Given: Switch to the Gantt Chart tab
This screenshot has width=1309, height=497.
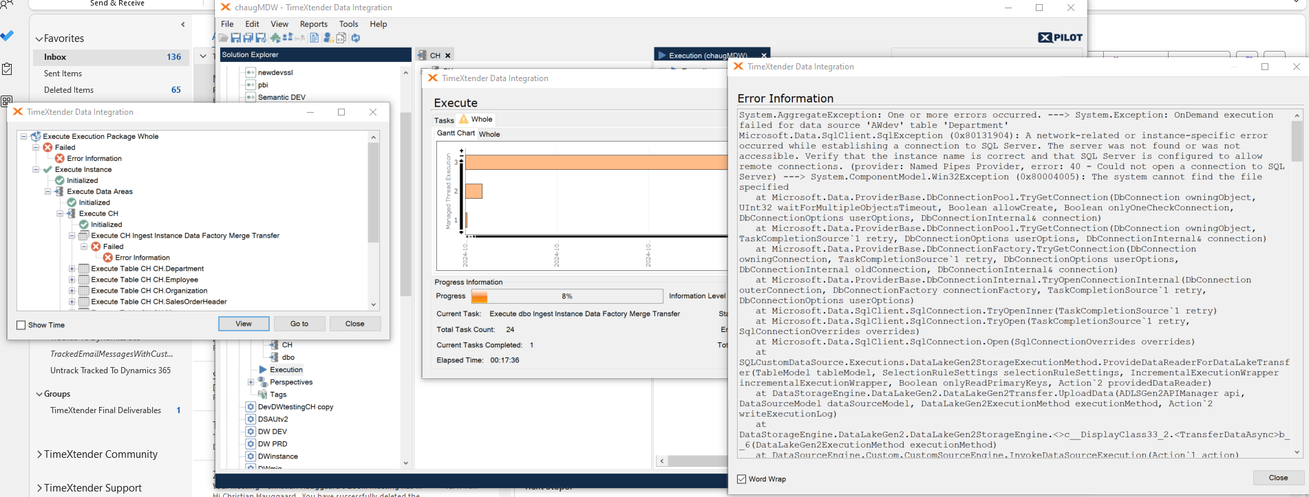Looking at the screenshot, I should (x=456, y=133).
